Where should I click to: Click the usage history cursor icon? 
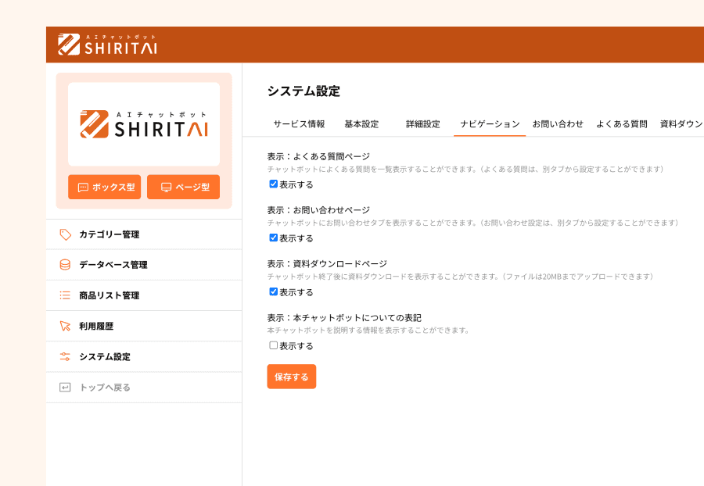[65, 326]
